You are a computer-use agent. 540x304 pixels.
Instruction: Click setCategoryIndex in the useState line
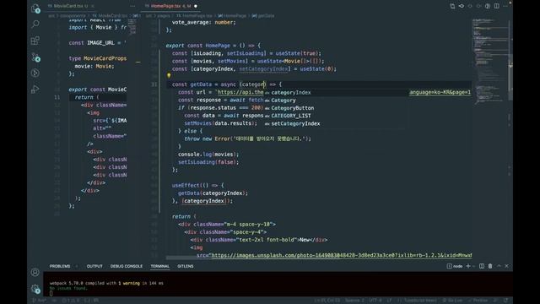(263, 69)
